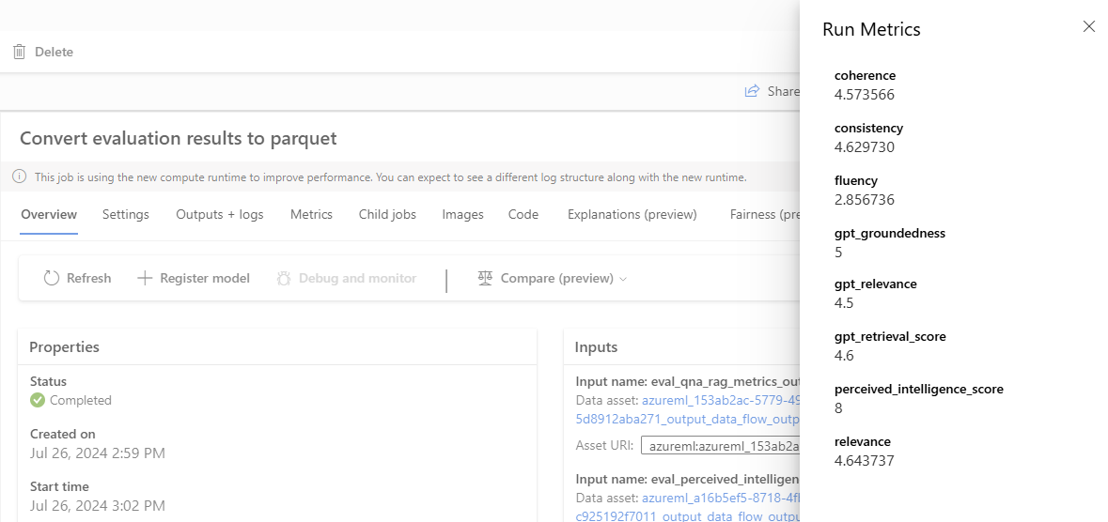Click the Delete trash icon
This screenshot has height=522, width=1108.
(x=20, y=53)
